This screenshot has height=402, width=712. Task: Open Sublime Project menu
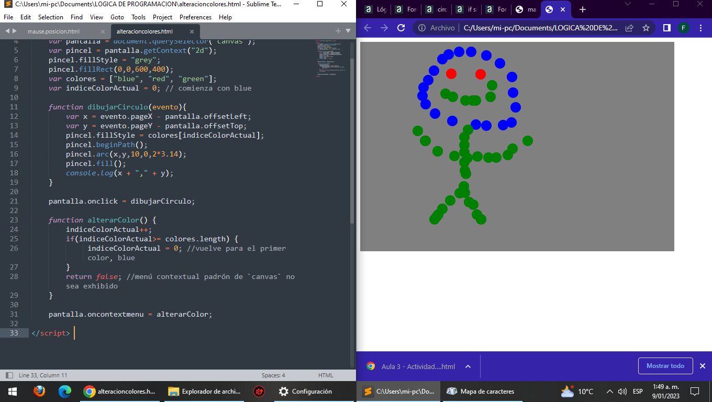tap(163, 17)
